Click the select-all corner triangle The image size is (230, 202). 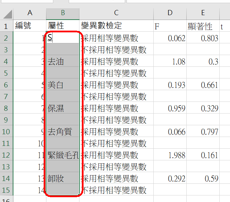(8, 13)
